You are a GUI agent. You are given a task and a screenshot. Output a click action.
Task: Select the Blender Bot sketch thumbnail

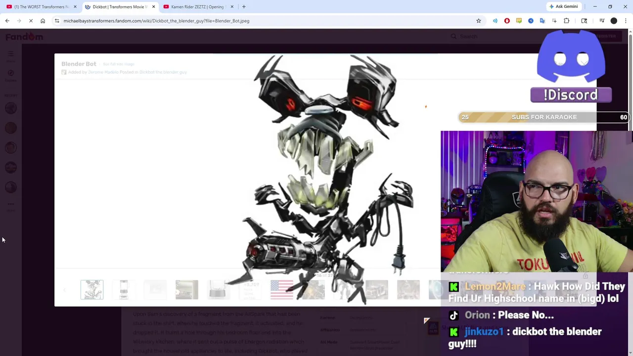(x=92, y=290)
